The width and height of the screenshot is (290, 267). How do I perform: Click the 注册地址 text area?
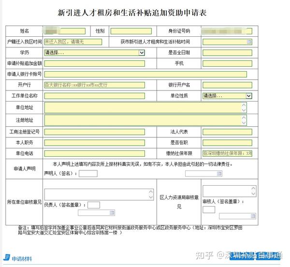(145, 120)
